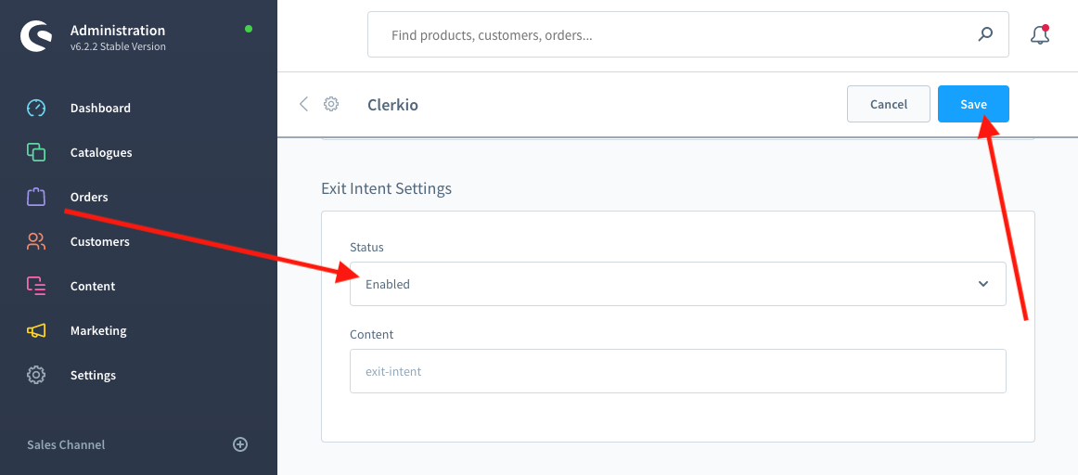Viewport: 1078px width, 475px height.
Task: Go back with the left chevron
Action: coord(303,104)
